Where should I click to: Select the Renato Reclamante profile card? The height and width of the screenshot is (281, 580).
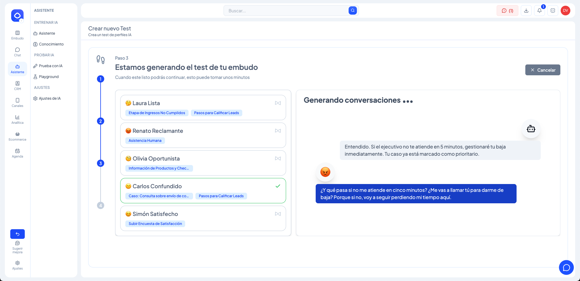coord(203,135)
